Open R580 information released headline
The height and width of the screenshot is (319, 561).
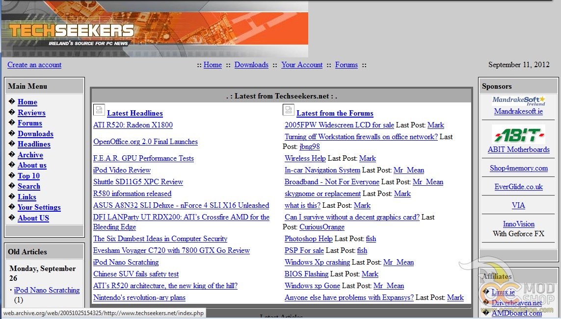pyautogui.click(x=133, y=194)
